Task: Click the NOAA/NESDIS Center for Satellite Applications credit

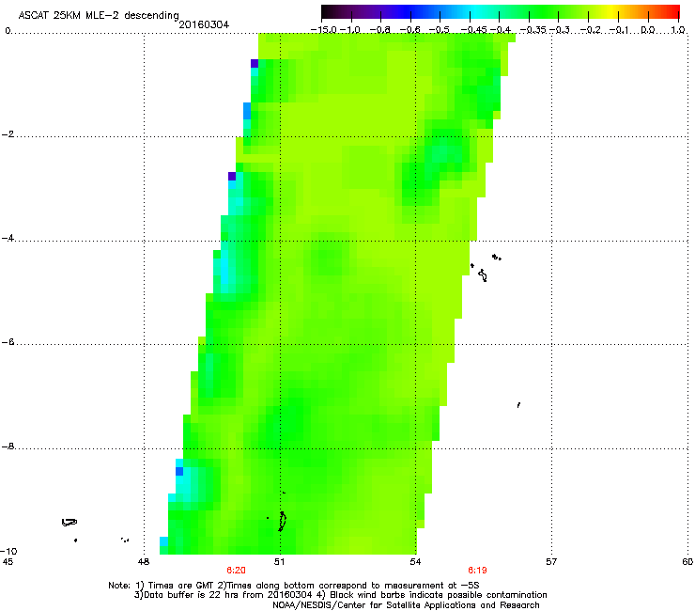Action: (406, 605)
